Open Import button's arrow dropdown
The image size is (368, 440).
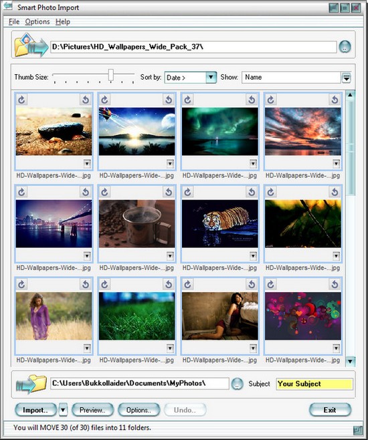(63, 410)
